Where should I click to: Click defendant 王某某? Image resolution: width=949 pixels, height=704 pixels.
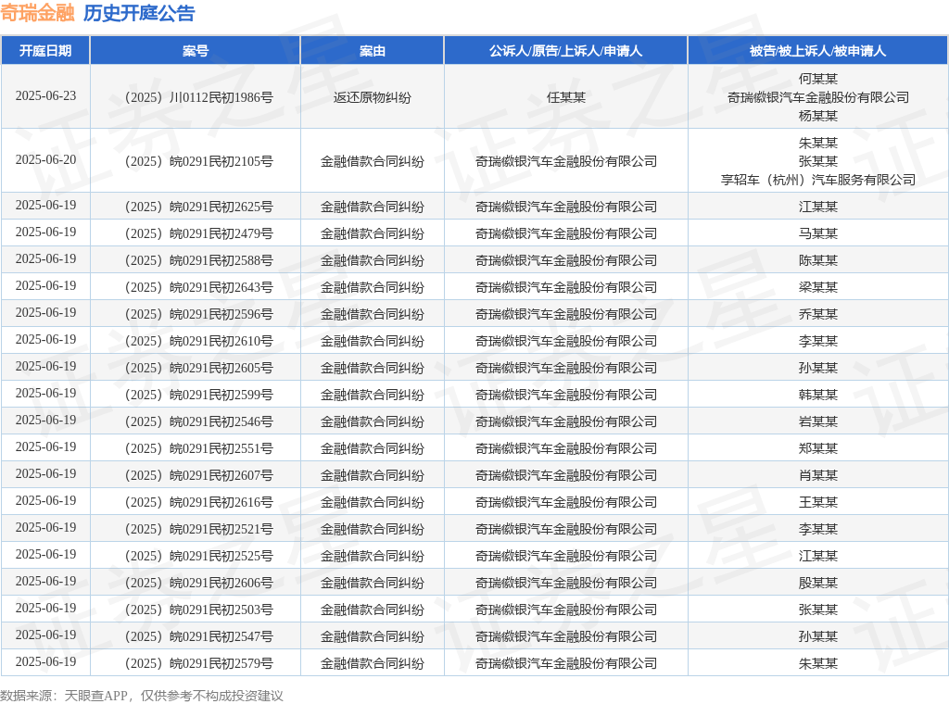817,502
